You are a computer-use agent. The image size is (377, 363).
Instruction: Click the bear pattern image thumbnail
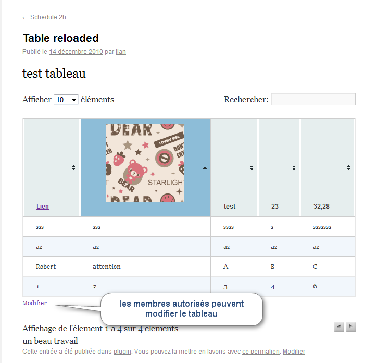(x=145, y=163)
